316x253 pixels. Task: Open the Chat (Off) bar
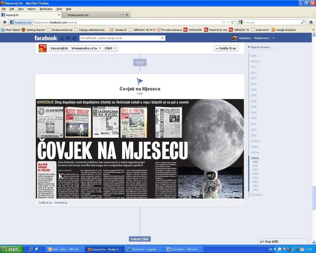coord(283,242)
